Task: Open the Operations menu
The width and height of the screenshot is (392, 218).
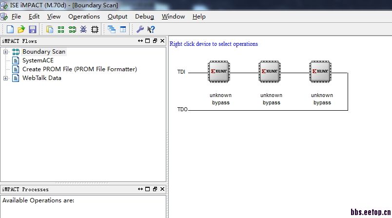Action: (84, 17)
